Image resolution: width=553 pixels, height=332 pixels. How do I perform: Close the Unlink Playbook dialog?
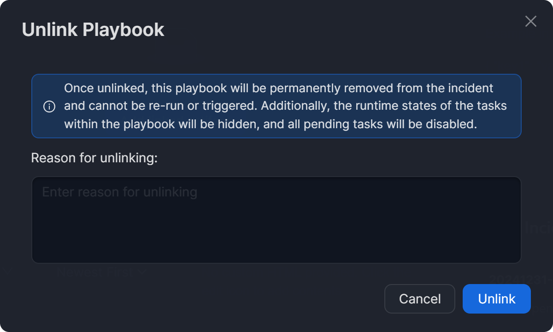pos(531,21)
